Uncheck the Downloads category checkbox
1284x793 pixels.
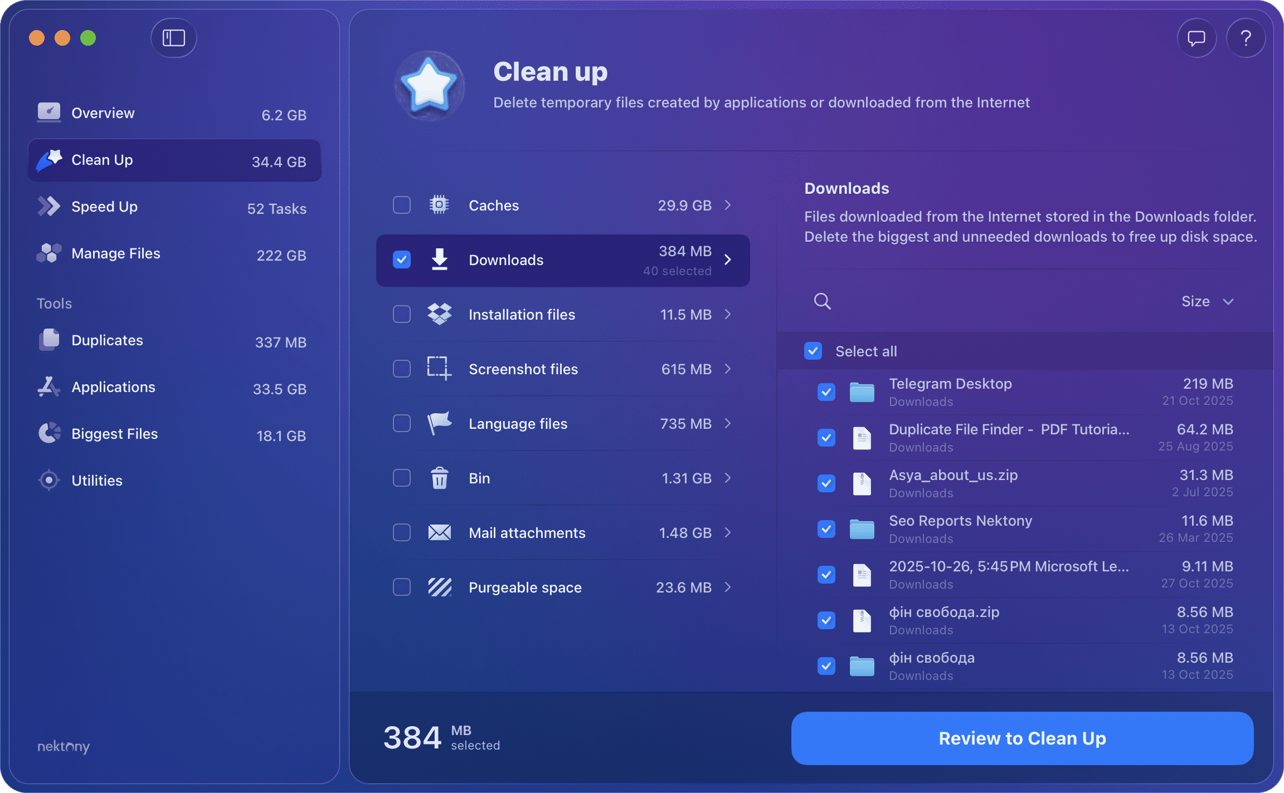pos(401,260)
